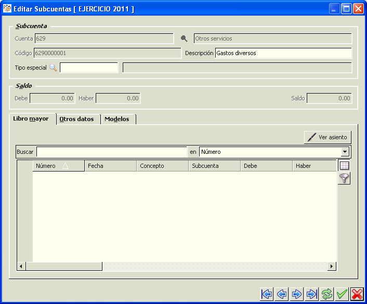
Task: Edit the Descripción field 'Gastos diversos'
Action: pyautogui.click(x=283, y=53)
